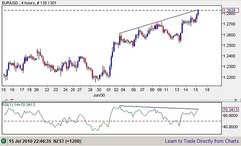The height and width of the screenshot is (146, 241).
Task: Click the 1.2400 price axis label
Action: tap(229, 56)
